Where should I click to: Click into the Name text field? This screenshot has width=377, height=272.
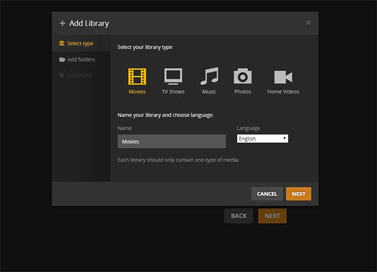172,141
